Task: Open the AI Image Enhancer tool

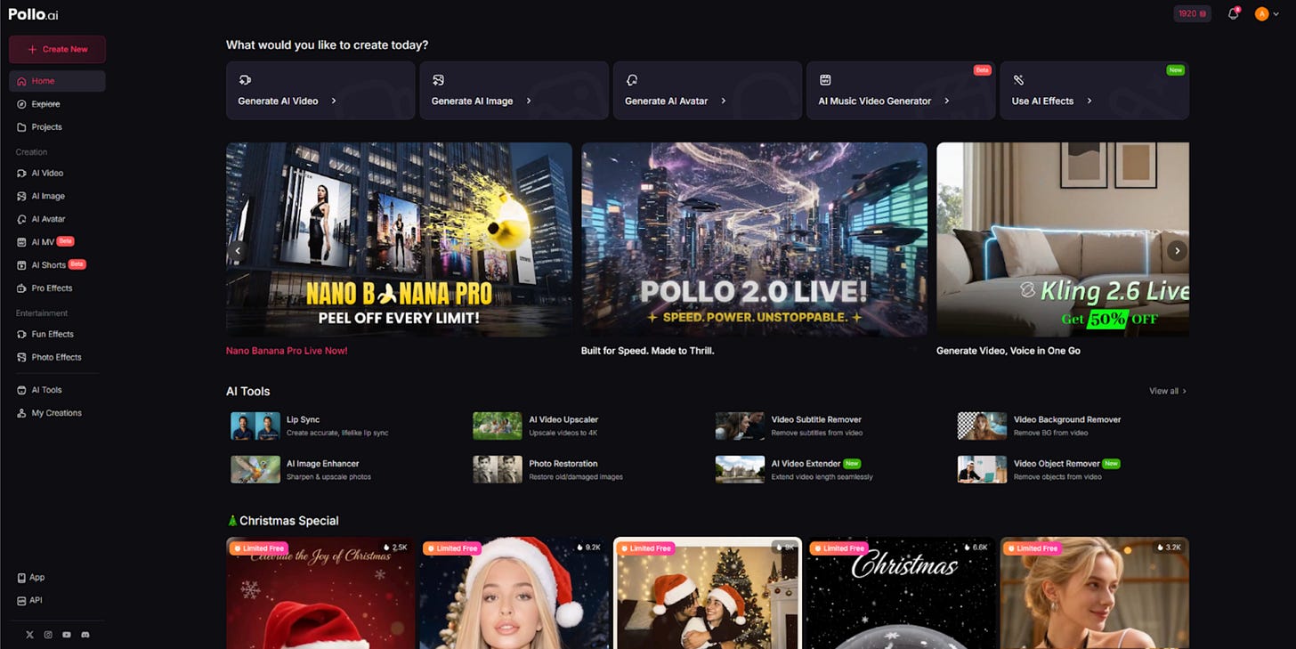Action: tap(301, 469)
